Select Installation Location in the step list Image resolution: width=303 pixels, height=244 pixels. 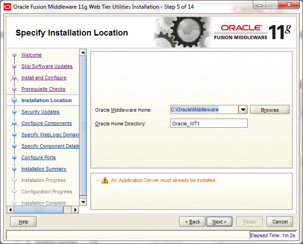[47, 100]
